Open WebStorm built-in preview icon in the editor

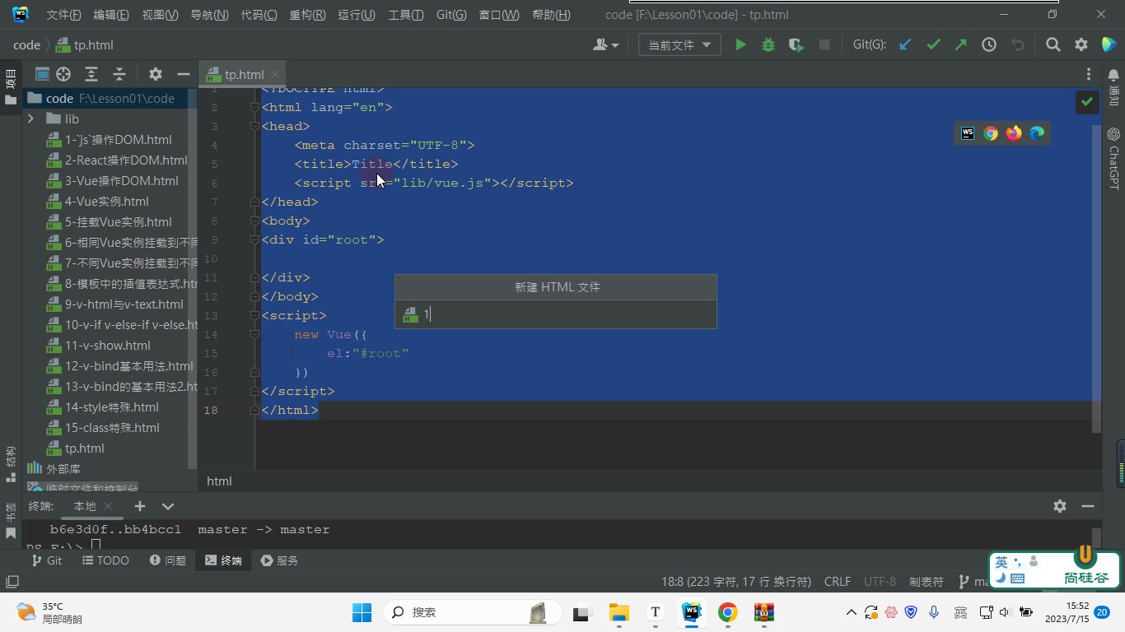[968, 133]
